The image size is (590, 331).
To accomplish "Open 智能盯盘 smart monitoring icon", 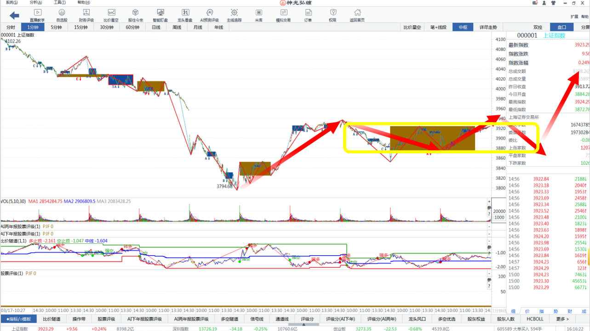I will pos(160,15).
